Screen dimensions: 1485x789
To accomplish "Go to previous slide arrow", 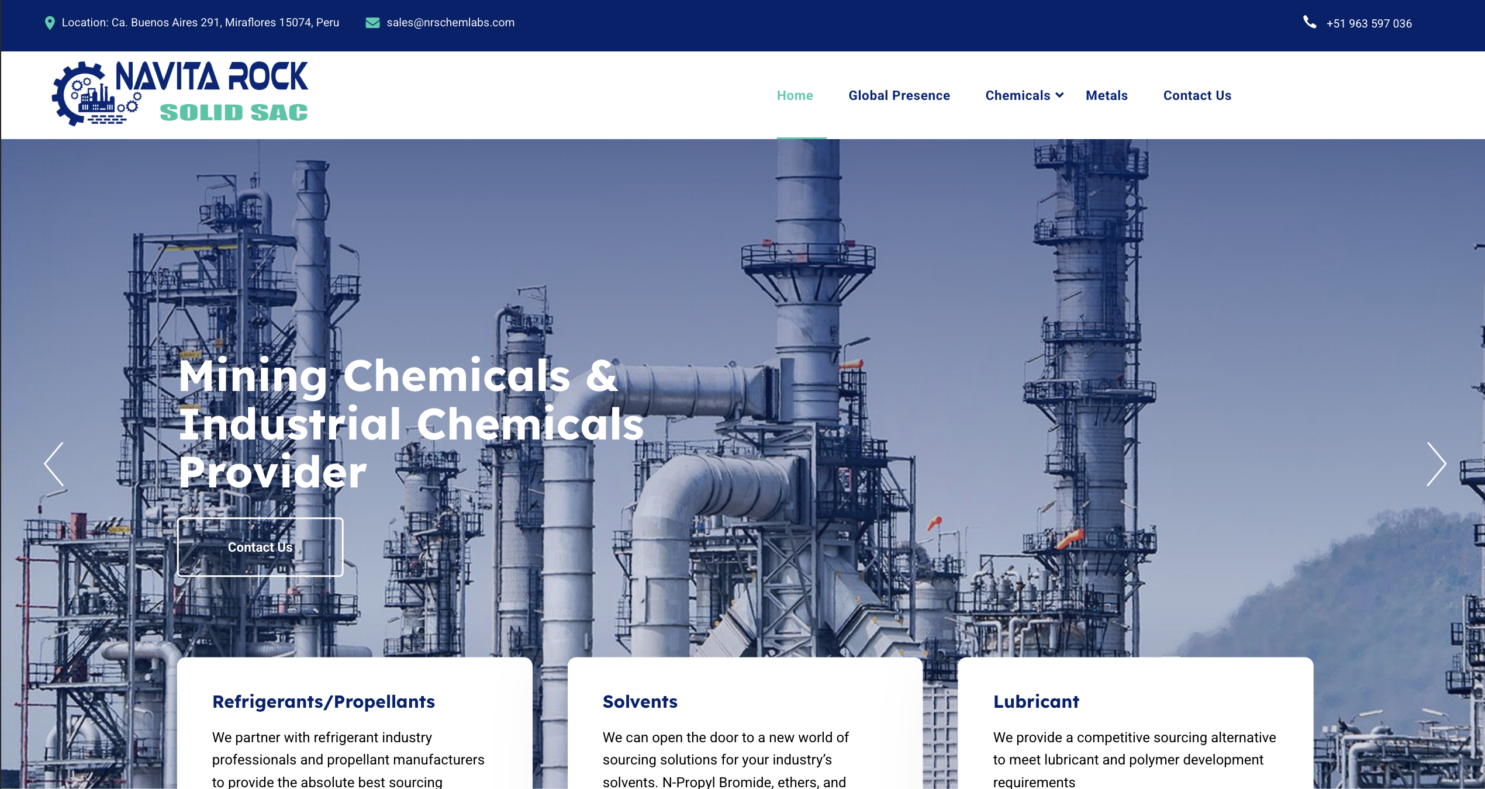I will coord(54,464).
